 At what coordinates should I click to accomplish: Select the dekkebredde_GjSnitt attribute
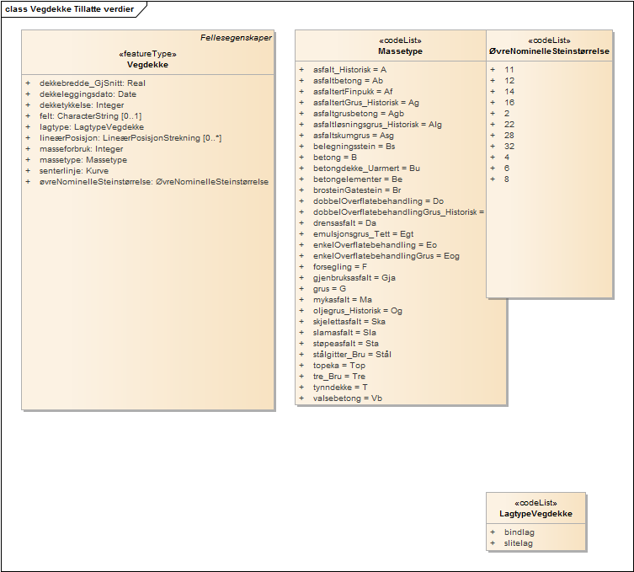tap(92, 83)
